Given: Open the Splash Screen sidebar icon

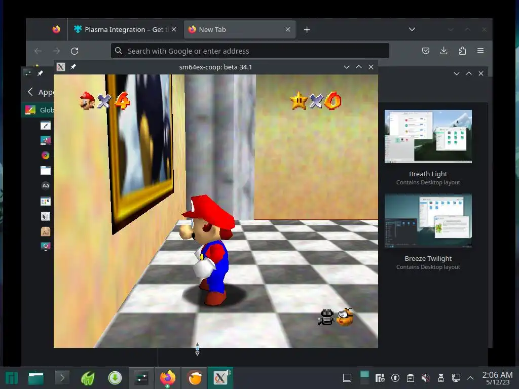Looking at the screenshot, I should [45, 247].
